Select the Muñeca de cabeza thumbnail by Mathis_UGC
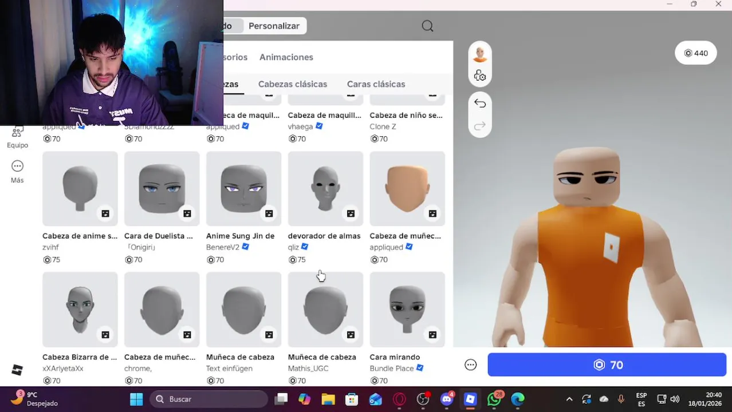The image size is (732, 412). pos(325,310)
